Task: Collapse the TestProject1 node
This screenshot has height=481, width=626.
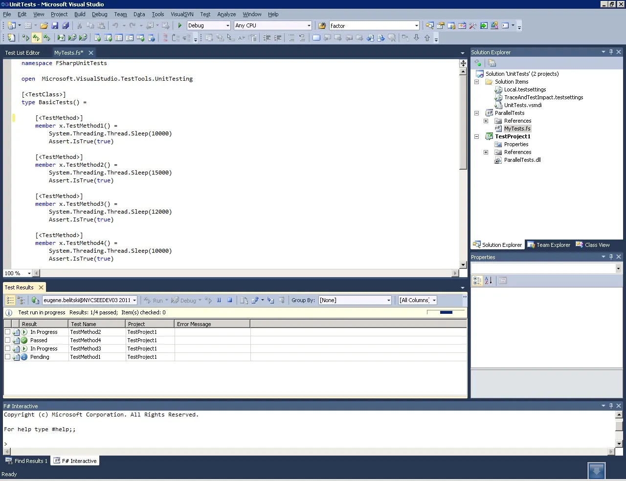Action: (476, 136)
